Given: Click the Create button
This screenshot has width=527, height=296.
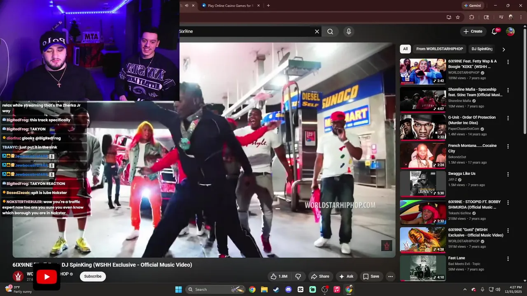Looking at the screenshot, I should (x=473, y=31).
